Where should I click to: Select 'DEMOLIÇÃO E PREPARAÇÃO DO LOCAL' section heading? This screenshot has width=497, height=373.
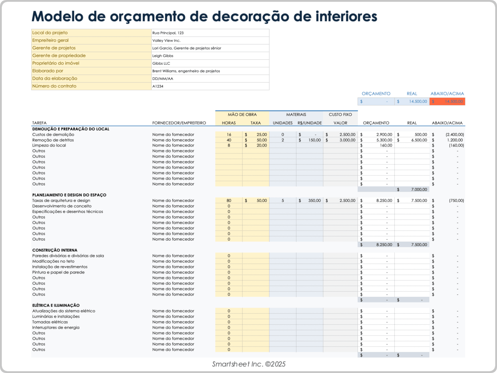click(71, 129)
